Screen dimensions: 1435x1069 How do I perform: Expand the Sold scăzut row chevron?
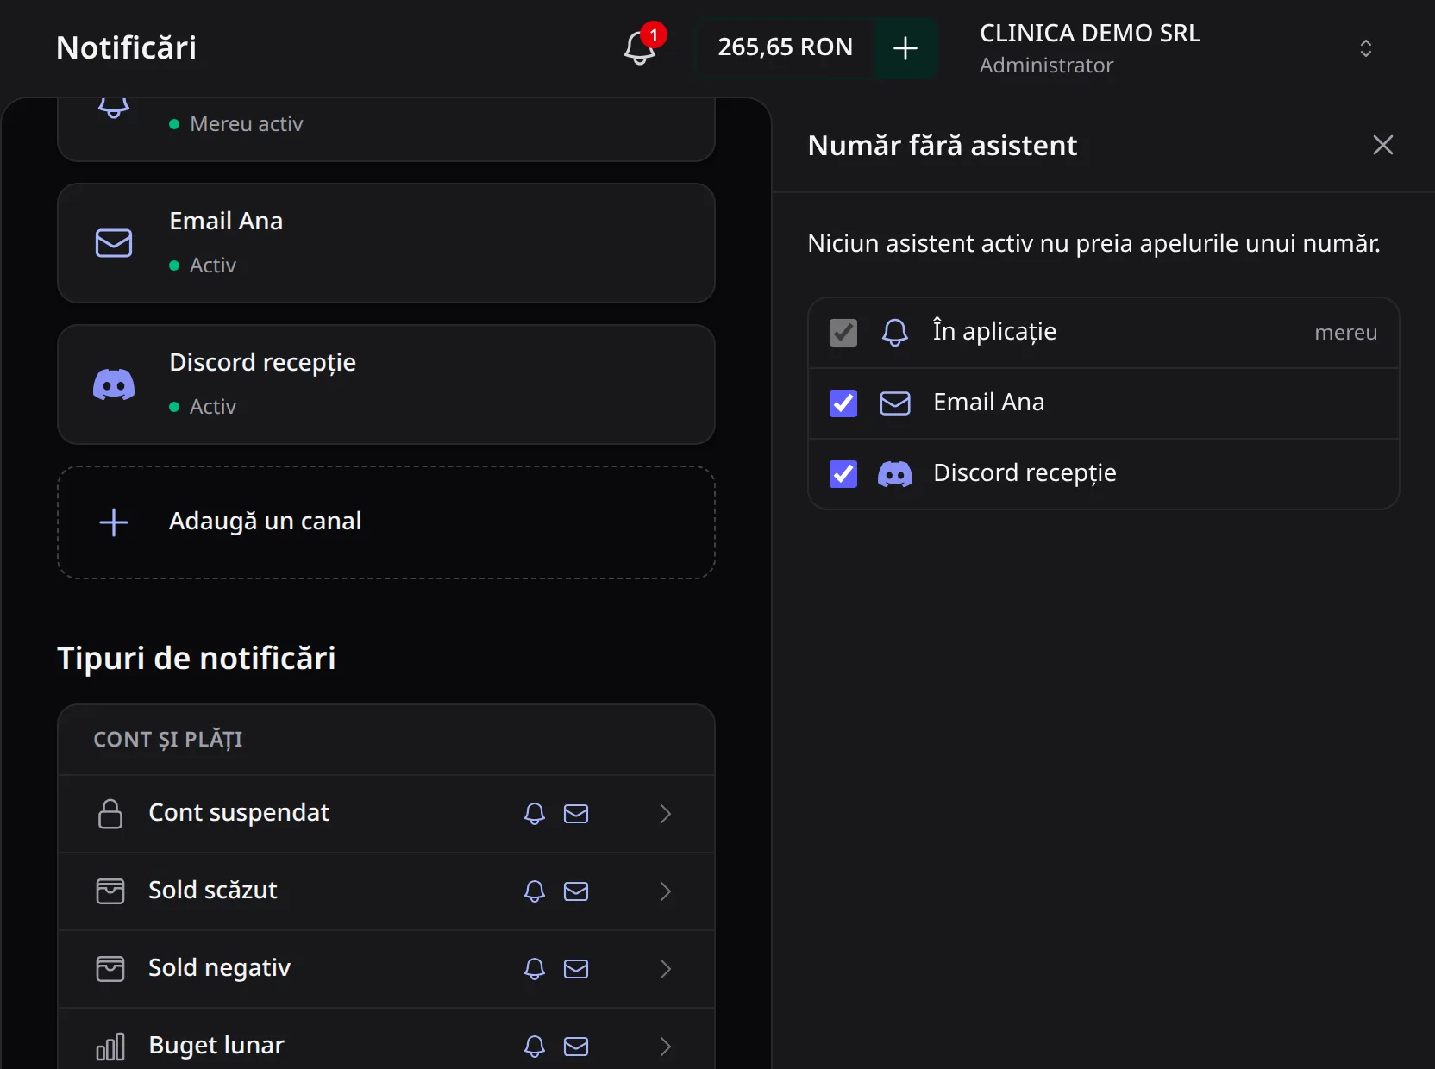[x=665, y=891]
